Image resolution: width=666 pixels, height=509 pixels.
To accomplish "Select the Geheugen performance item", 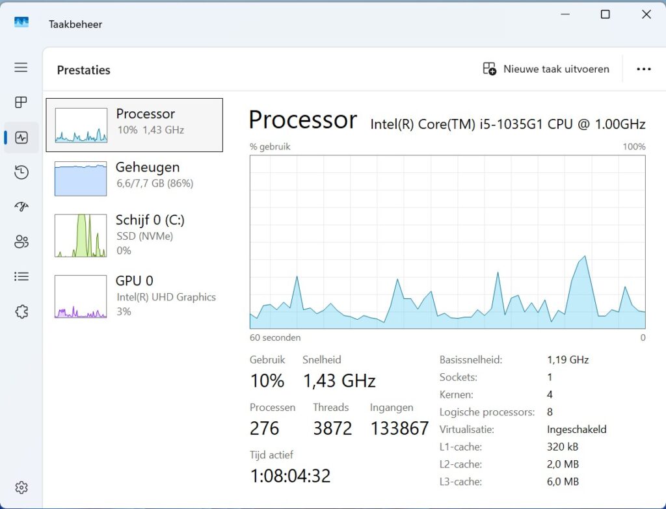I will (134, 178).
